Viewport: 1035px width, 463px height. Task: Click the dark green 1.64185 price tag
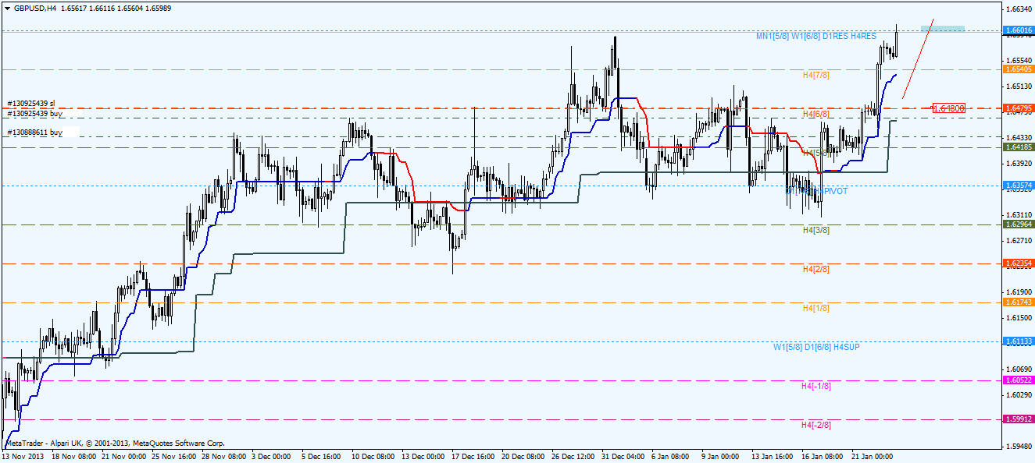click(x=1018, y=147)
